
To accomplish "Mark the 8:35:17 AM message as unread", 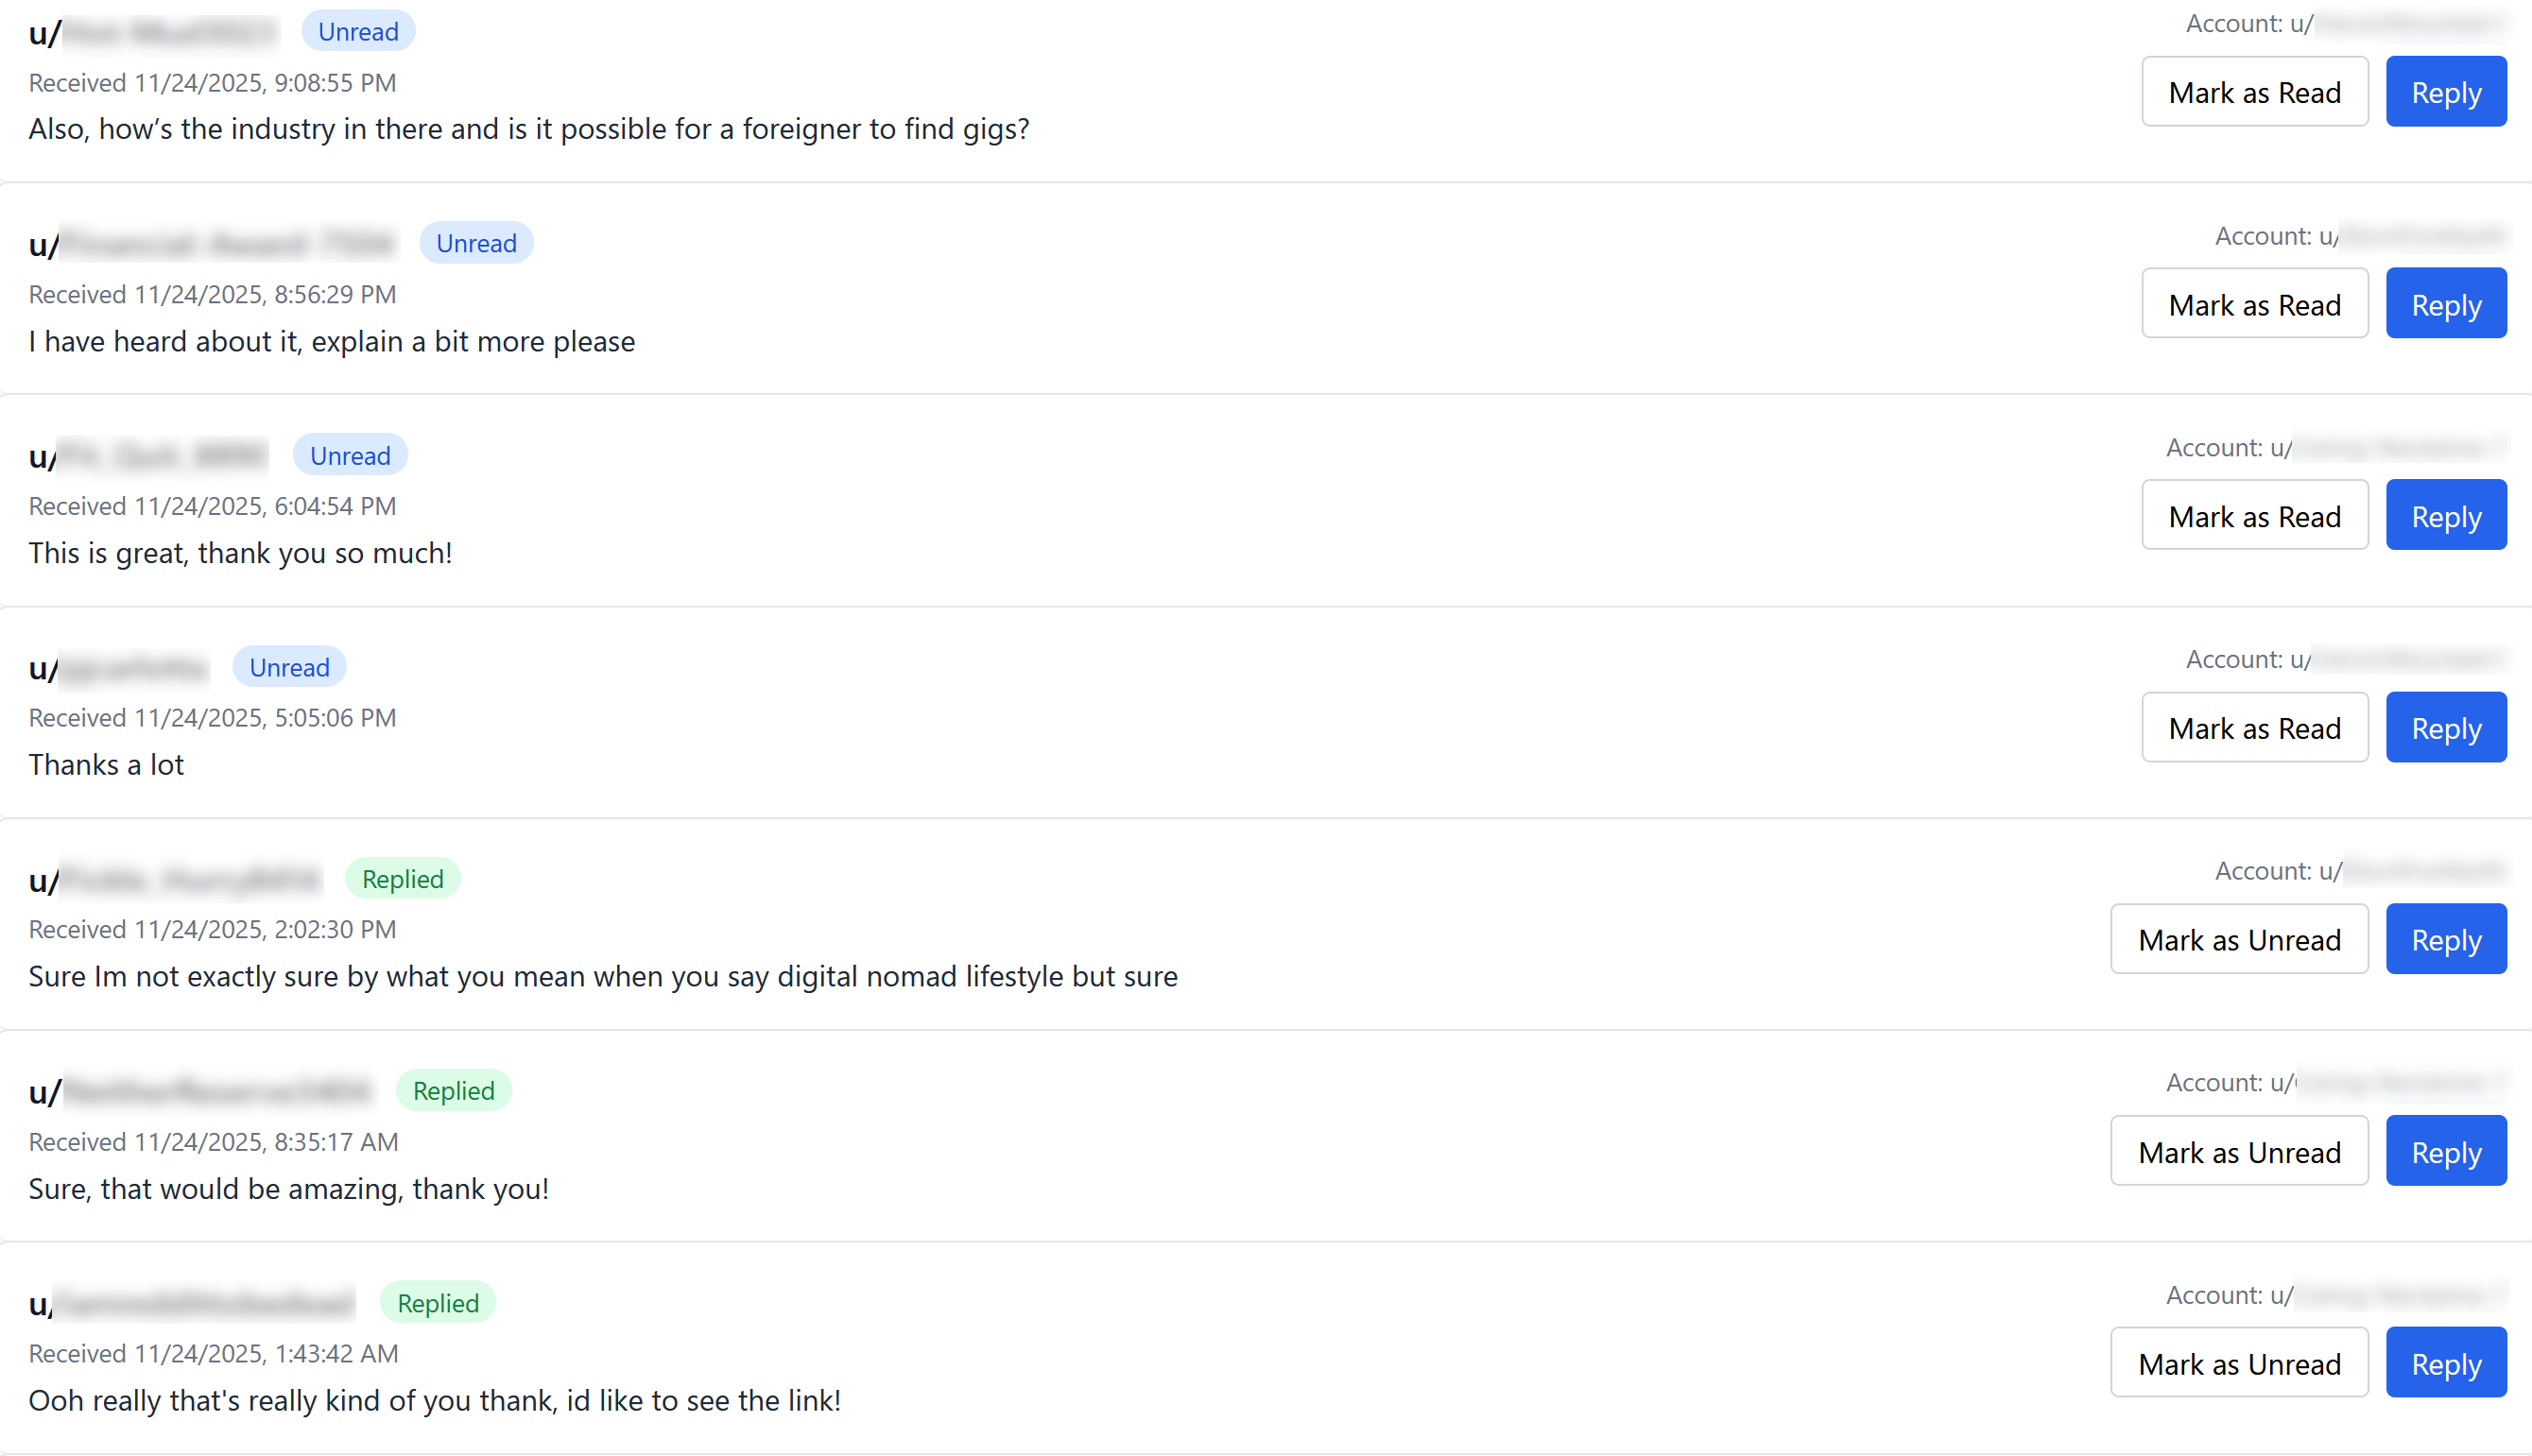I will (2239, 1152).
